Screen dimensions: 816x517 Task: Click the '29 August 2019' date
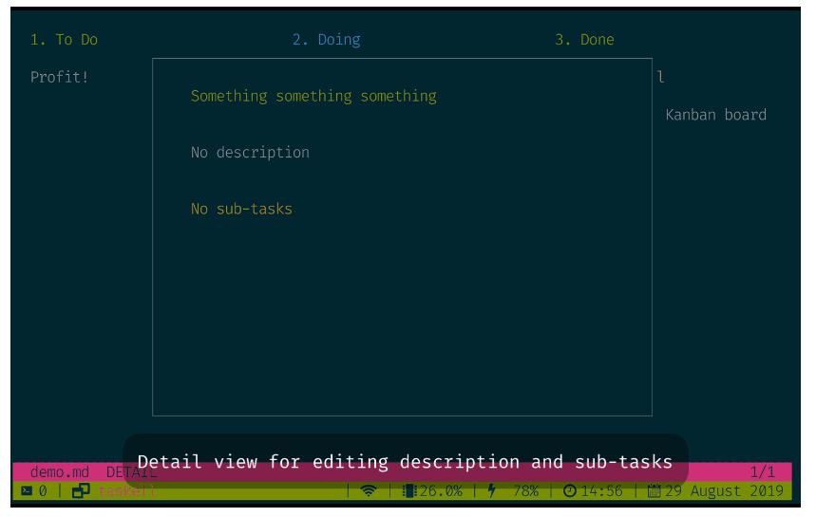(724, 491)
